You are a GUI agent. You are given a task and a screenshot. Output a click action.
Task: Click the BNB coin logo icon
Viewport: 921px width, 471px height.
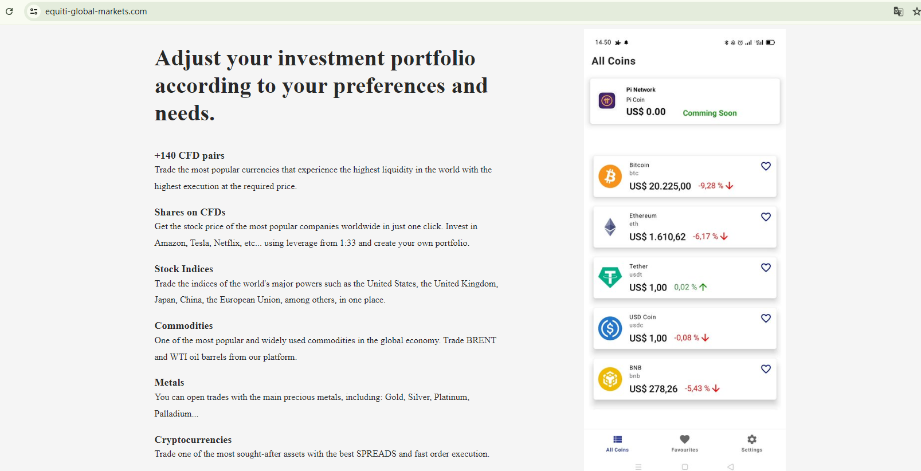point(610,379)
